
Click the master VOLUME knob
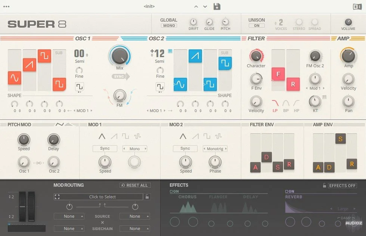coord(348,22)
